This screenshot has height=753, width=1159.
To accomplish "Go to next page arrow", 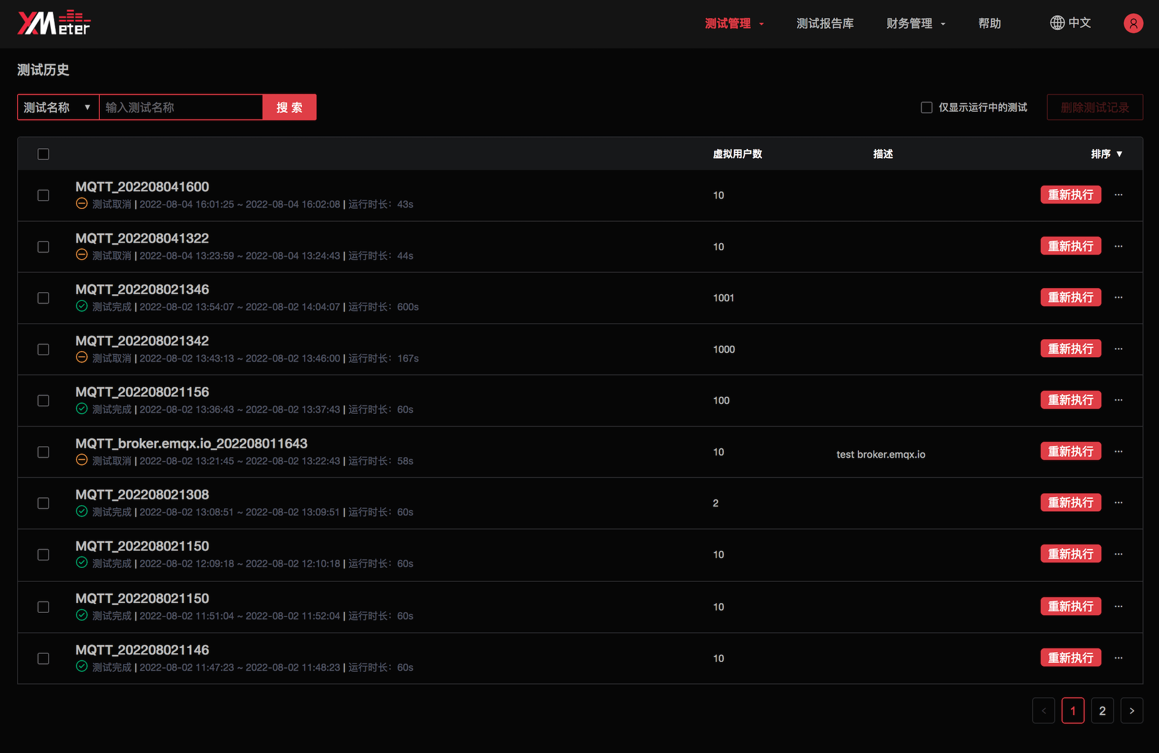I will 1132,711.
